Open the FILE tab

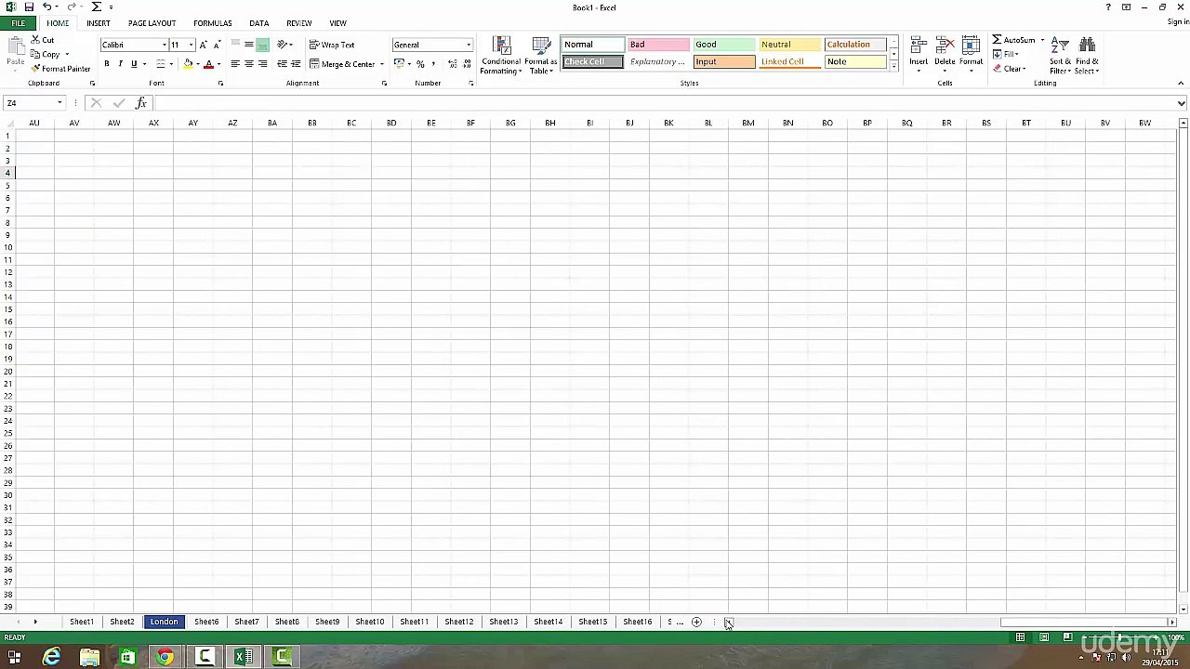point(19,23)
